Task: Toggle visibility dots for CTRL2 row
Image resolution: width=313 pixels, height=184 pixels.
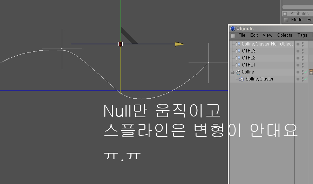Action: [303, 58]
